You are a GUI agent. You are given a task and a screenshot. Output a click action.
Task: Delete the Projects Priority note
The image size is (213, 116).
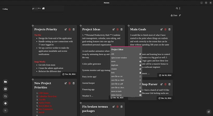[70, 29]
